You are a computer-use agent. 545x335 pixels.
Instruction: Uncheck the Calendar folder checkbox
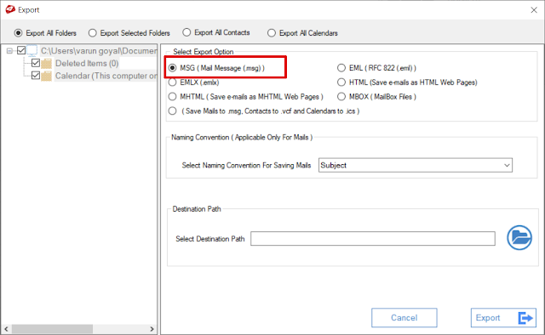point(36,75)
